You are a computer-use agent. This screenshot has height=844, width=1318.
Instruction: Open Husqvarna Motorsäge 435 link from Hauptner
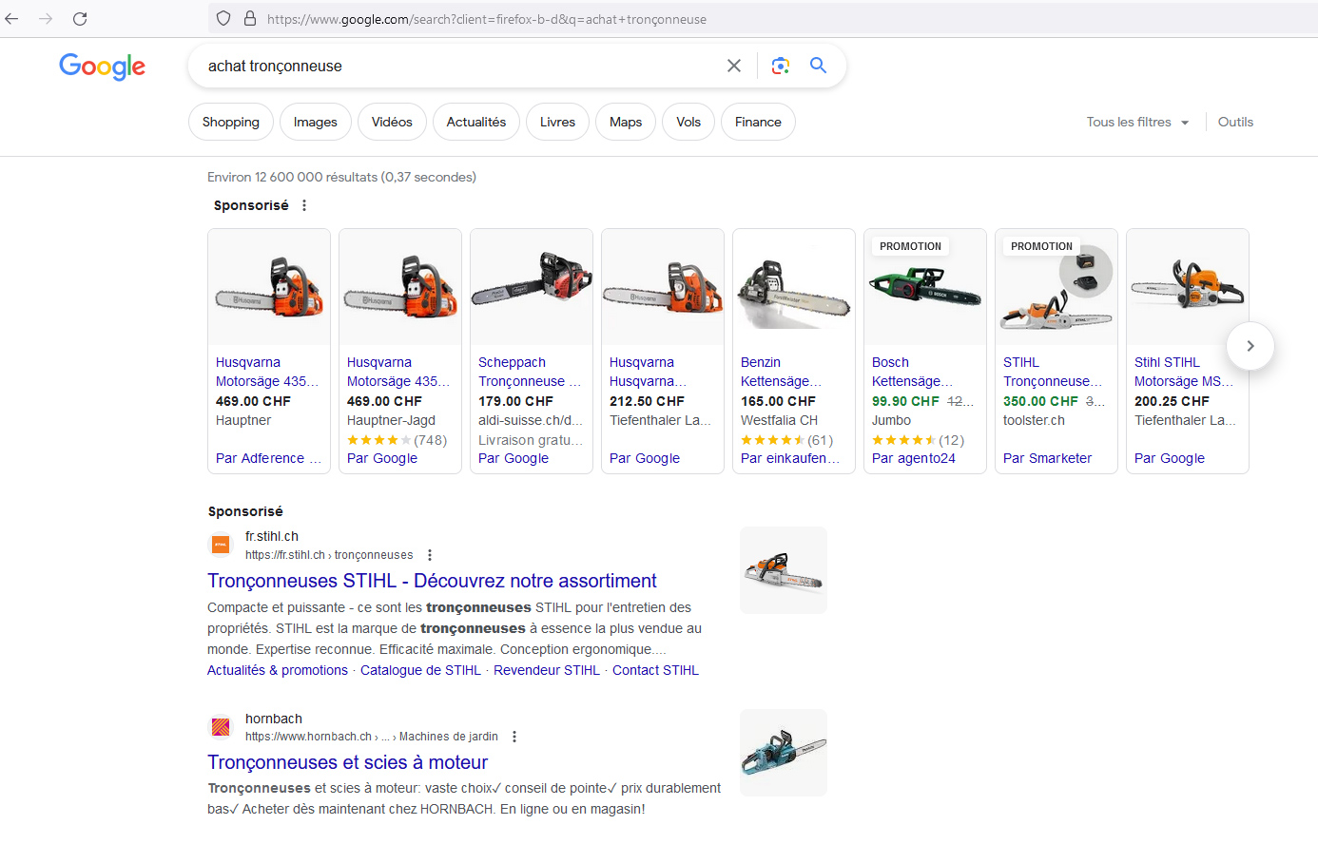coord(267,372)
